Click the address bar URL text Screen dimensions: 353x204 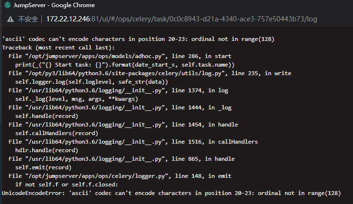pos(181,19)
